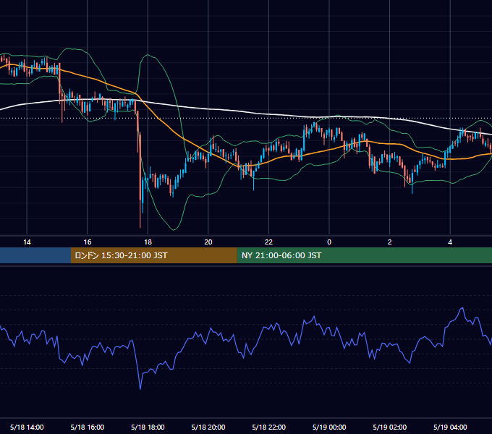Click the 5/18 16:00 label on oscillator axis
The width and height of the screenshot is (492, 434).
pos(88,427)
